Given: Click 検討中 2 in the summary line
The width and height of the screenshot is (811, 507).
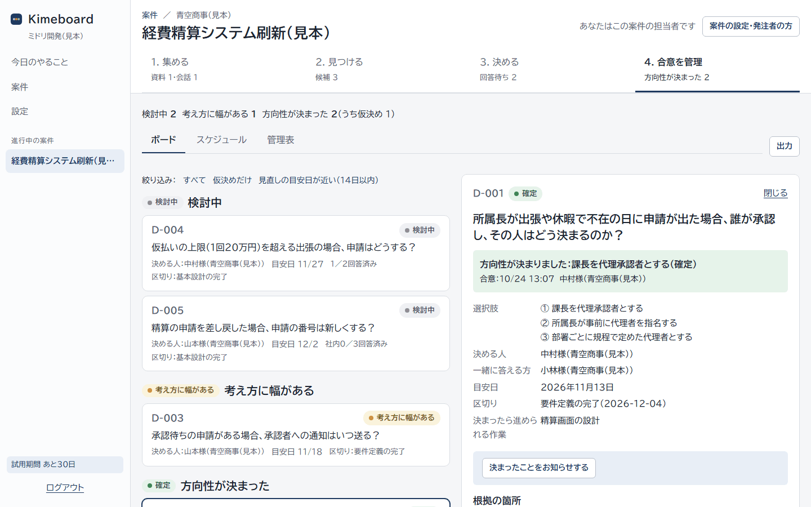Looking at the screenshot, I should click(x=159, y=114).
